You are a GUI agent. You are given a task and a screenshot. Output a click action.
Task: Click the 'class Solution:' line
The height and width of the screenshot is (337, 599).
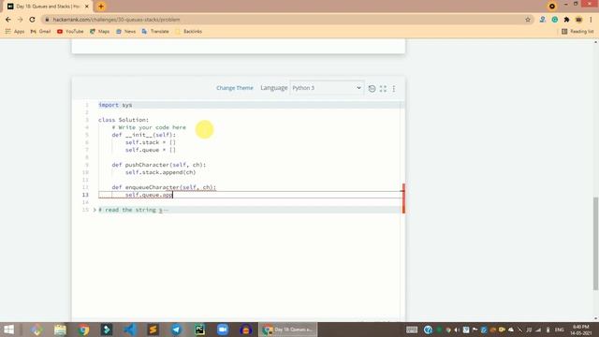tap(124, 120)
